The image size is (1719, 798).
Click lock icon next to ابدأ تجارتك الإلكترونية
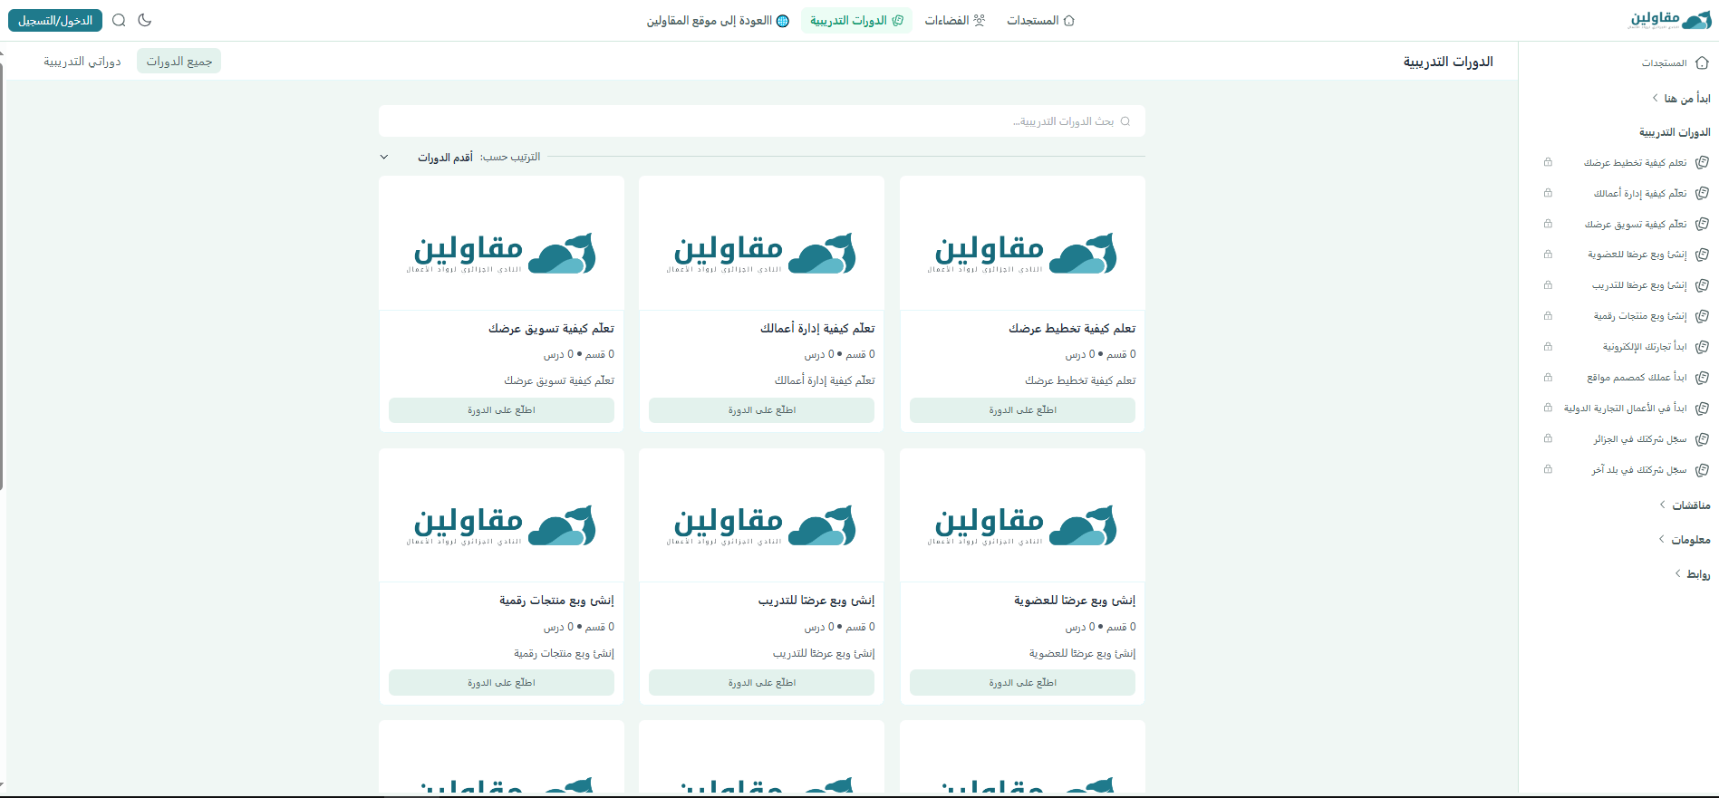[1548, 347]
